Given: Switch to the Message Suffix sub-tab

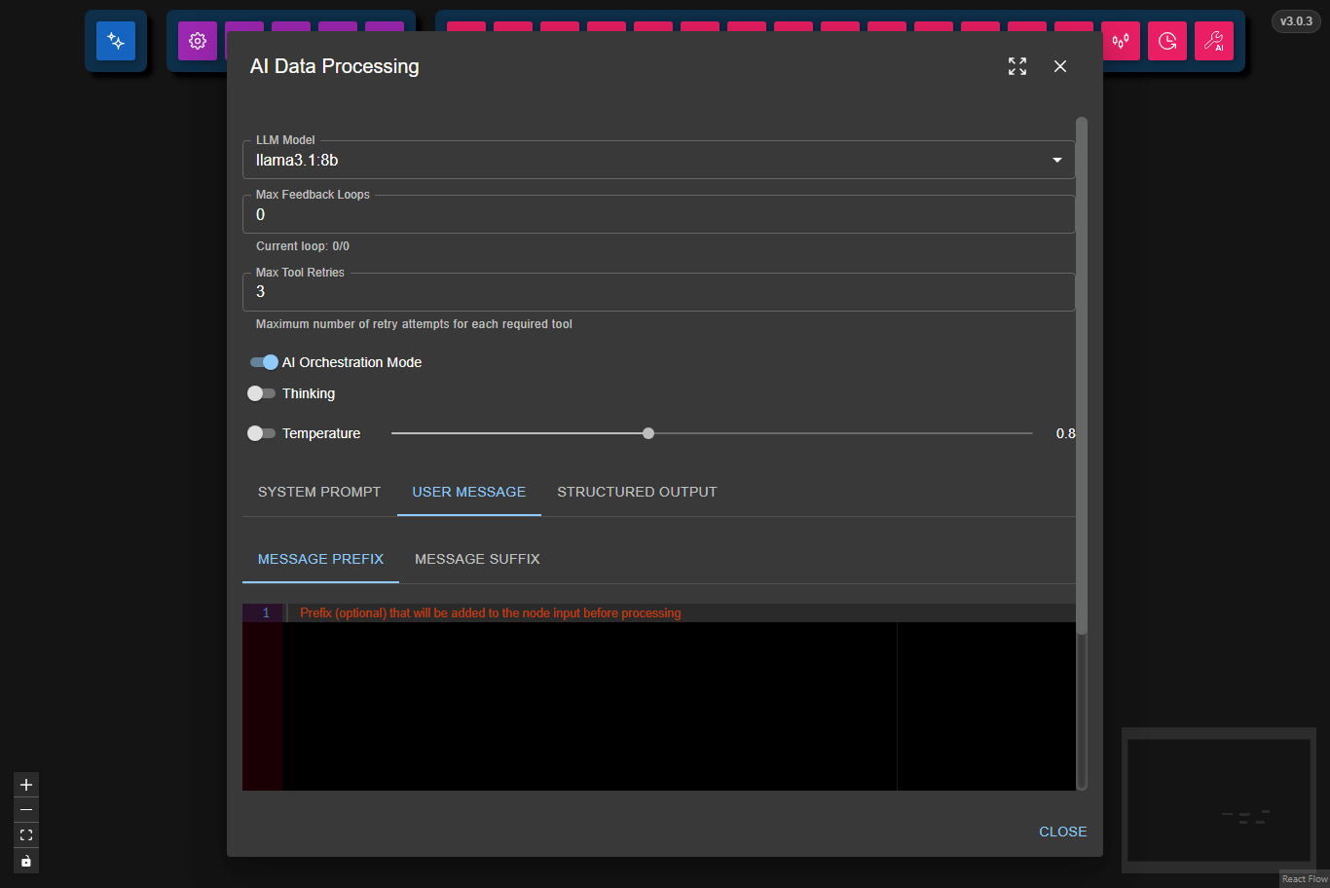Looking at the screenshot, I should point(477,559).
